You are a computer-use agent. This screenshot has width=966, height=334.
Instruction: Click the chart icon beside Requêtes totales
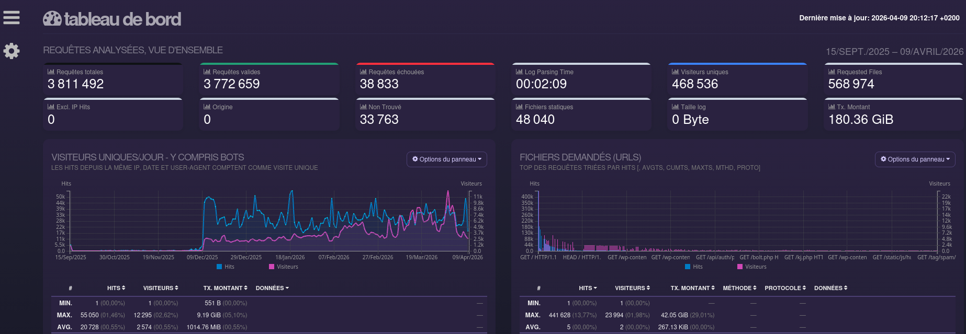(51, 72)
